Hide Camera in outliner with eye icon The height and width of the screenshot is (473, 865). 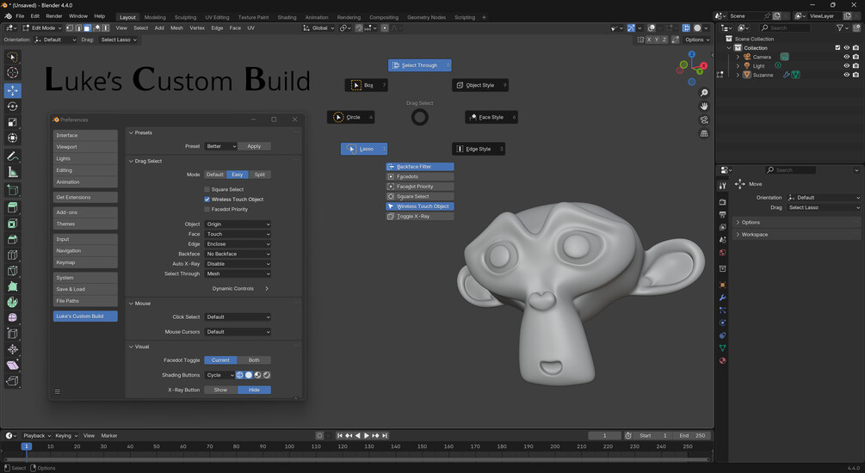point(846,57)
